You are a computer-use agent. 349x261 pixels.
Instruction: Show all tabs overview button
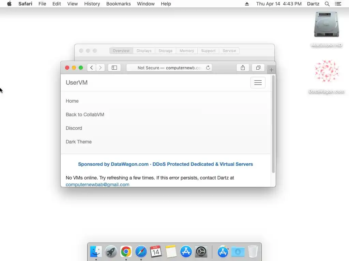[258, 68]
